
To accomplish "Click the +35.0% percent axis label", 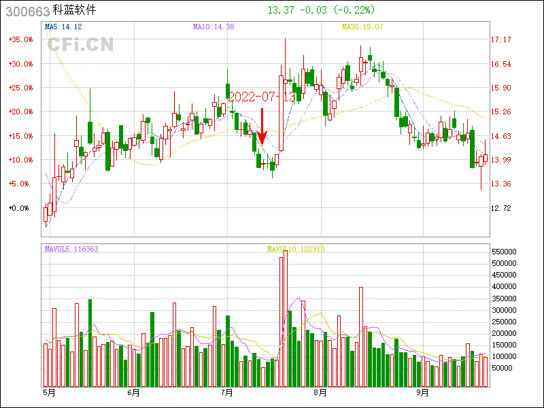I will (21, 39).
